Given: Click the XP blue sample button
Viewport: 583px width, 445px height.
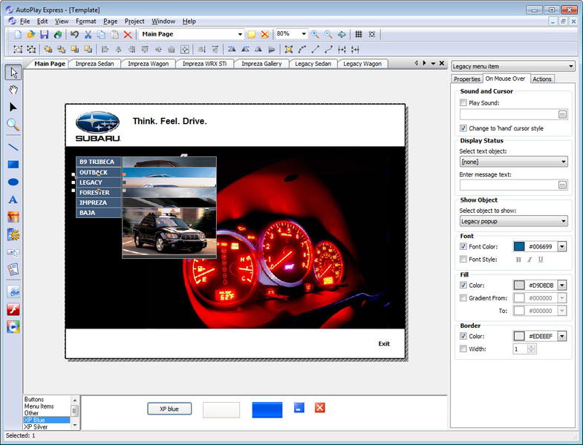Looking at the screenshot, I should pyautogui.click(x=169, y=409).
